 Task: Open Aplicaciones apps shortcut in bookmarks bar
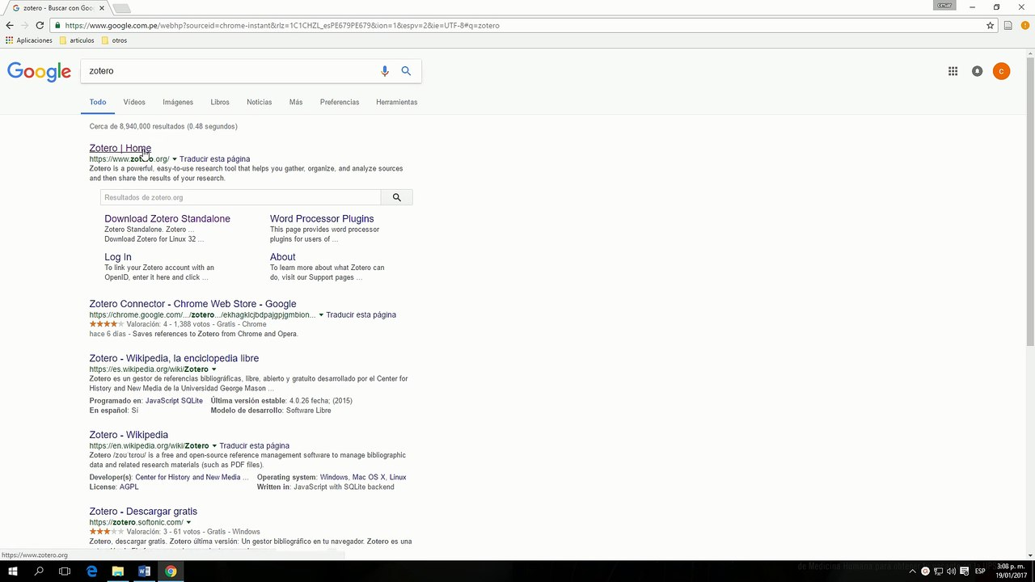[x=28, y=40]
